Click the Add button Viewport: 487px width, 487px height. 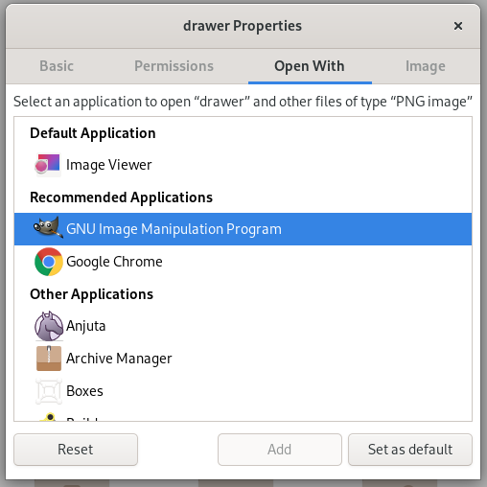tap(280, 450)
